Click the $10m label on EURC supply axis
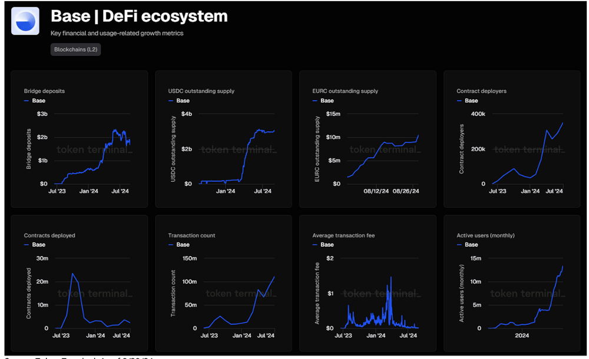Image resolution: width=589 pixels, height=359 pixels. tap(333, 137)
